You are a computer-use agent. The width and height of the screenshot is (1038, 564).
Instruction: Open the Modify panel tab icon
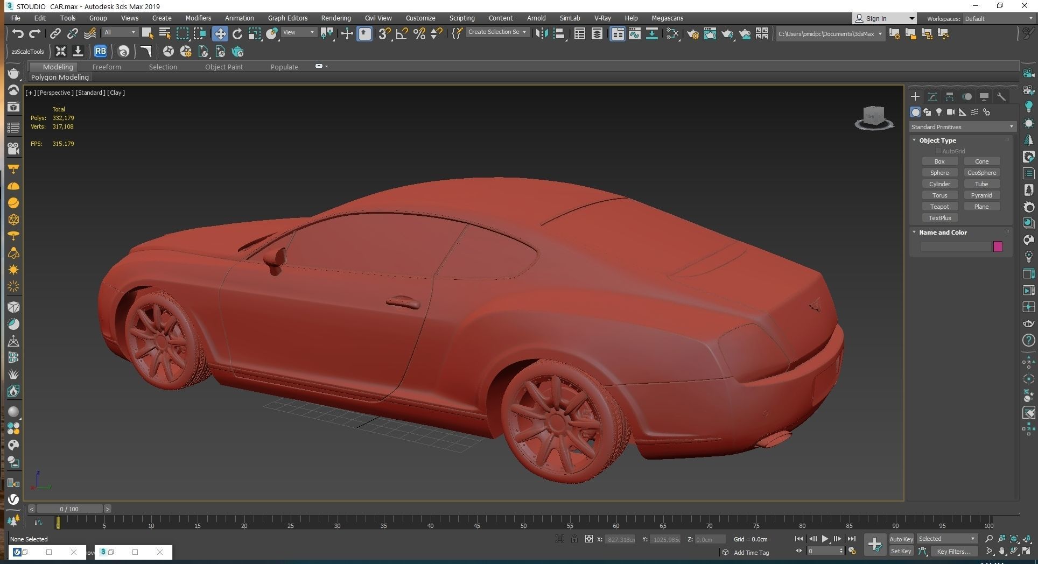(932, 97)
